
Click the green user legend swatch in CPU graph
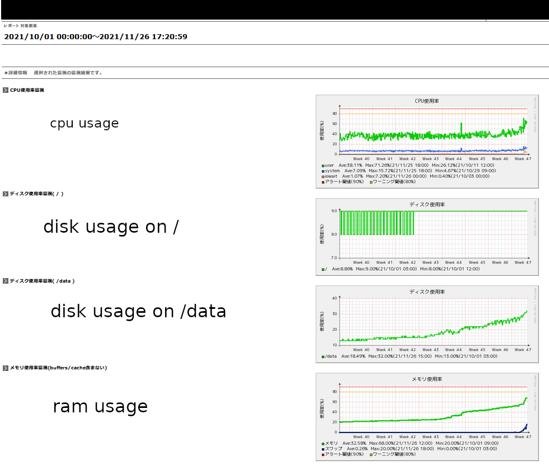pos(323,166)
